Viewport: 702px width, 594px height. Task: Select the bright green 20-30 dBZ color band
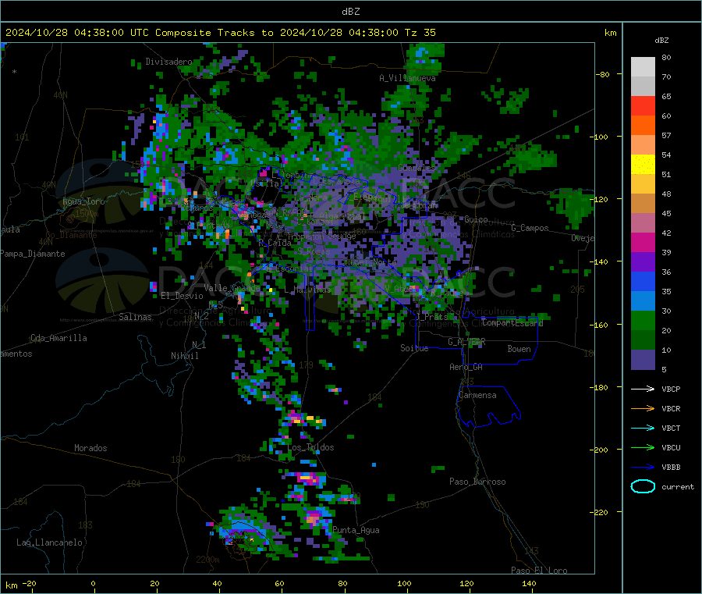643,320
